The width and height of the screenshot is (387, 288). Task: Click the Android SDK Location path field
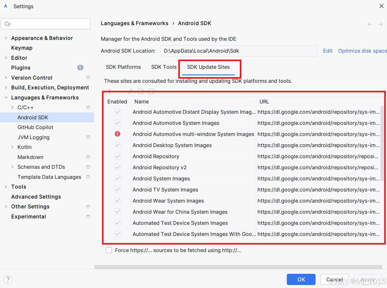(238, 51)
